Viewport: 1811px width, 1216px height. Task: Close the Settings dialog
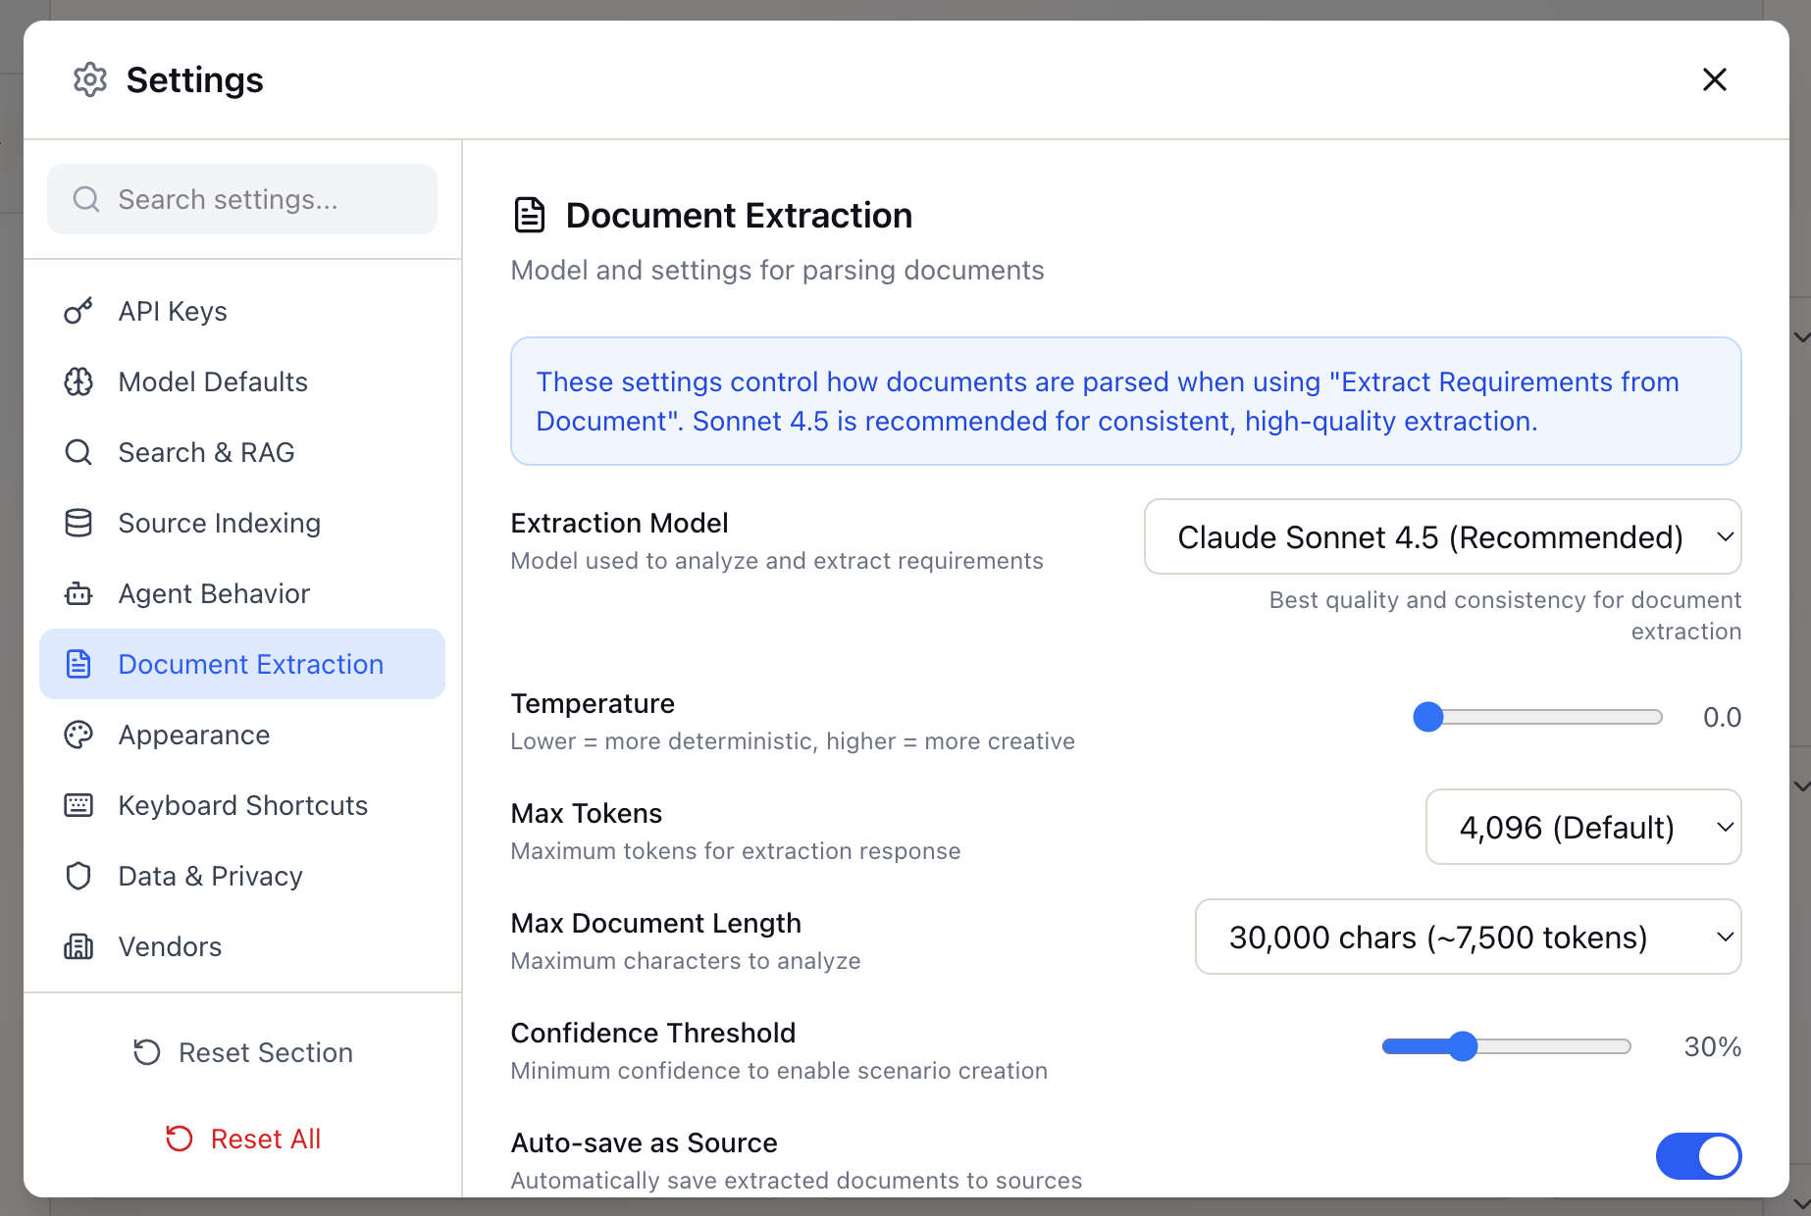(x=1714, y=79)
